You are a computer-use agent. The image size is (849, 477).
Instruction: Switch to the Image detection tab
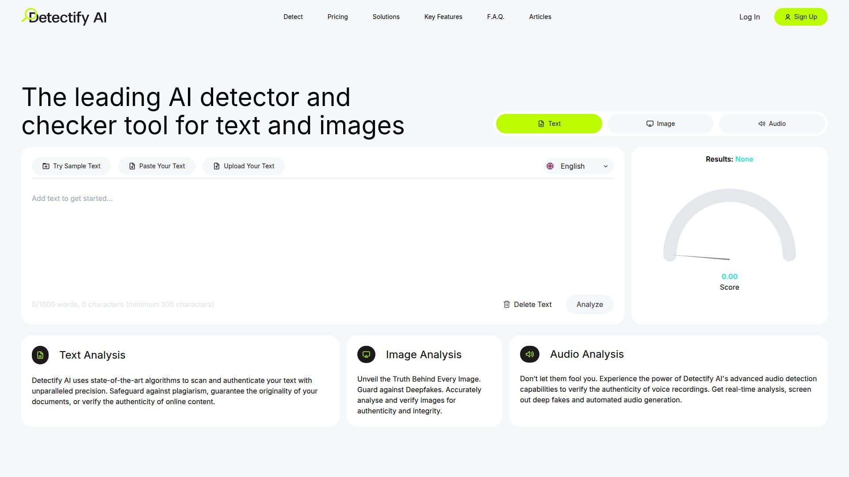point(661,124)
